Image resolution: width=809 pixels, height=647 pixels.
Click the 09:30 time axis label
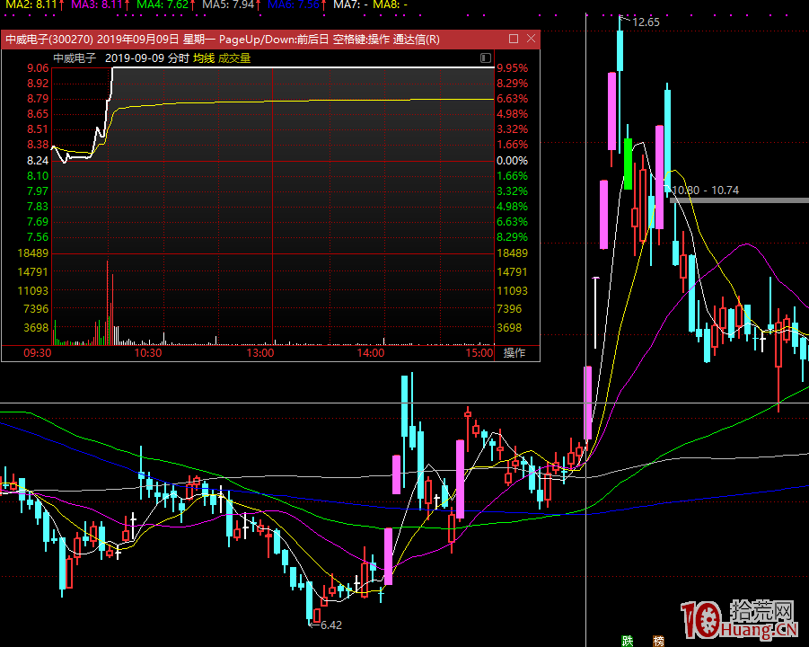38,353
